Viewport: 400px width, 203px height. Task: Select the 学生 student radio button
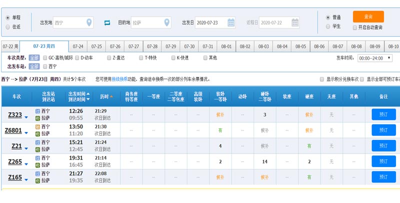[328, 26]
